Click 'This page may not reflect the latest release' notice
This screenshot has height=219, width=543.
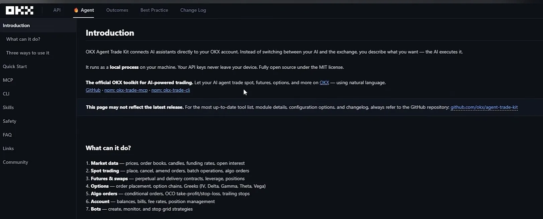point(135,107)
